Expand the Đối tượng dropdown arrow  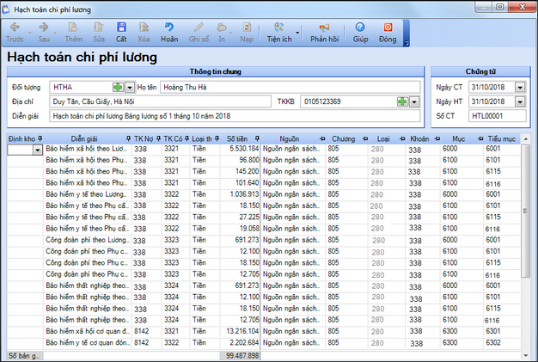pos(130,88)
